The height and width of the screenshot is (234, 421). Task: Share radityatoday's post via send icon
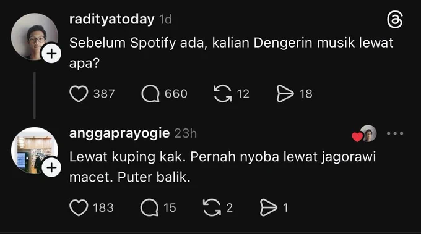pyautogui.click(x=285, y=94)
